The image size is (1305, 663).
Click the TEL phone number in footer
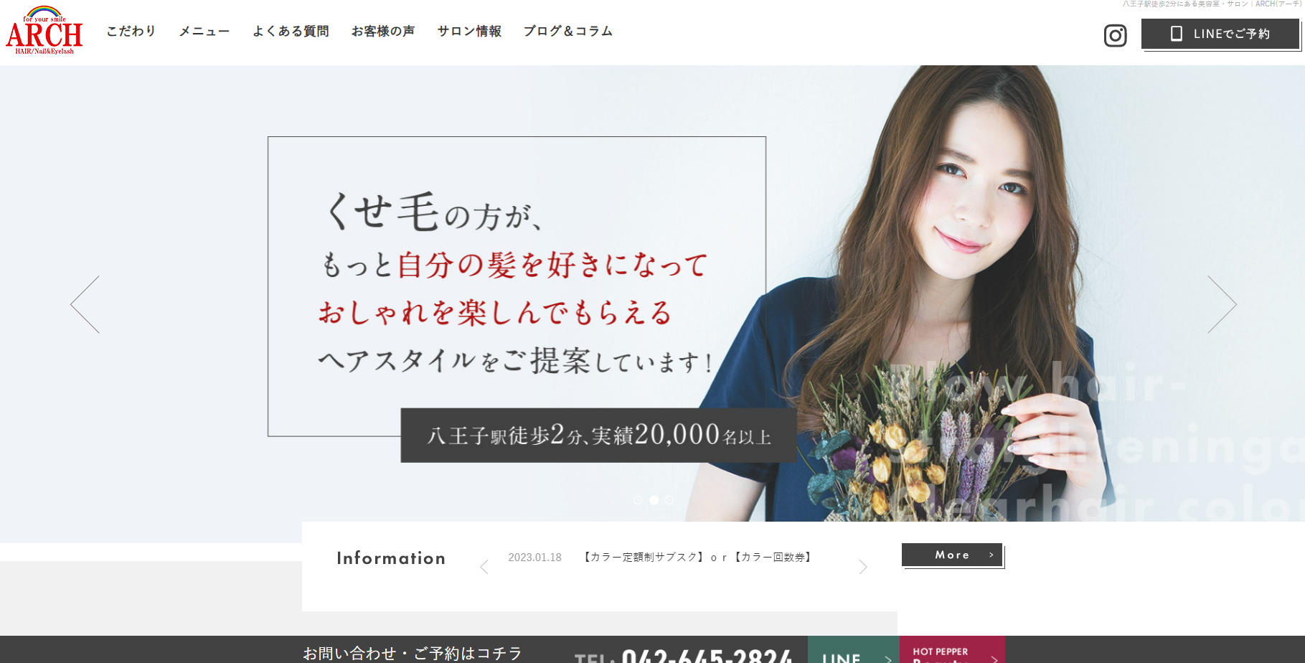click(683, 655)
